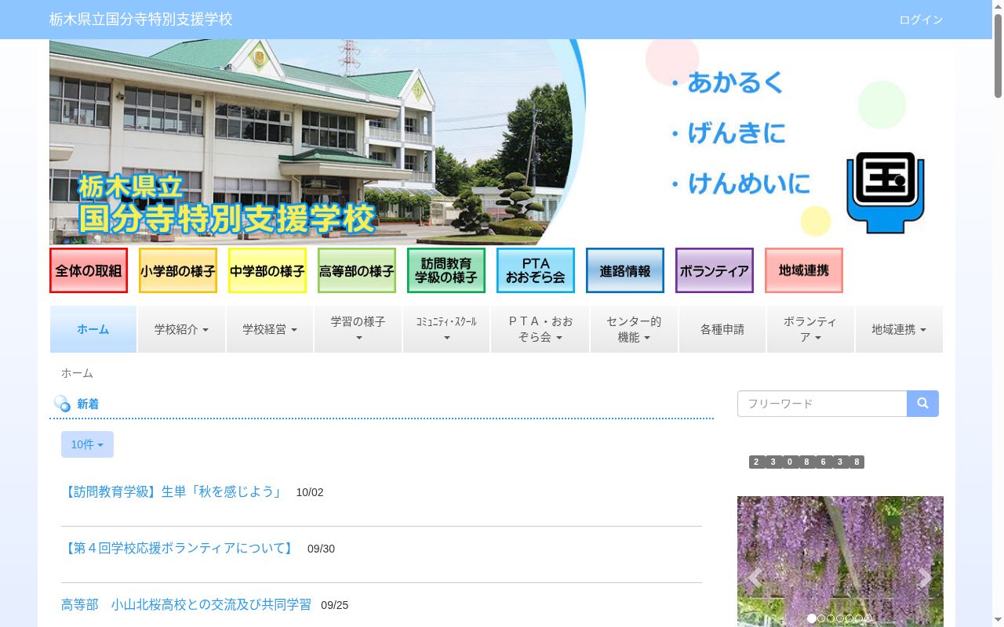This screenshot has height=627, width=1004.
Task: Open 【訪問教育学級】生単「秋を感じよう」 article
Action: tap(172, 492)
